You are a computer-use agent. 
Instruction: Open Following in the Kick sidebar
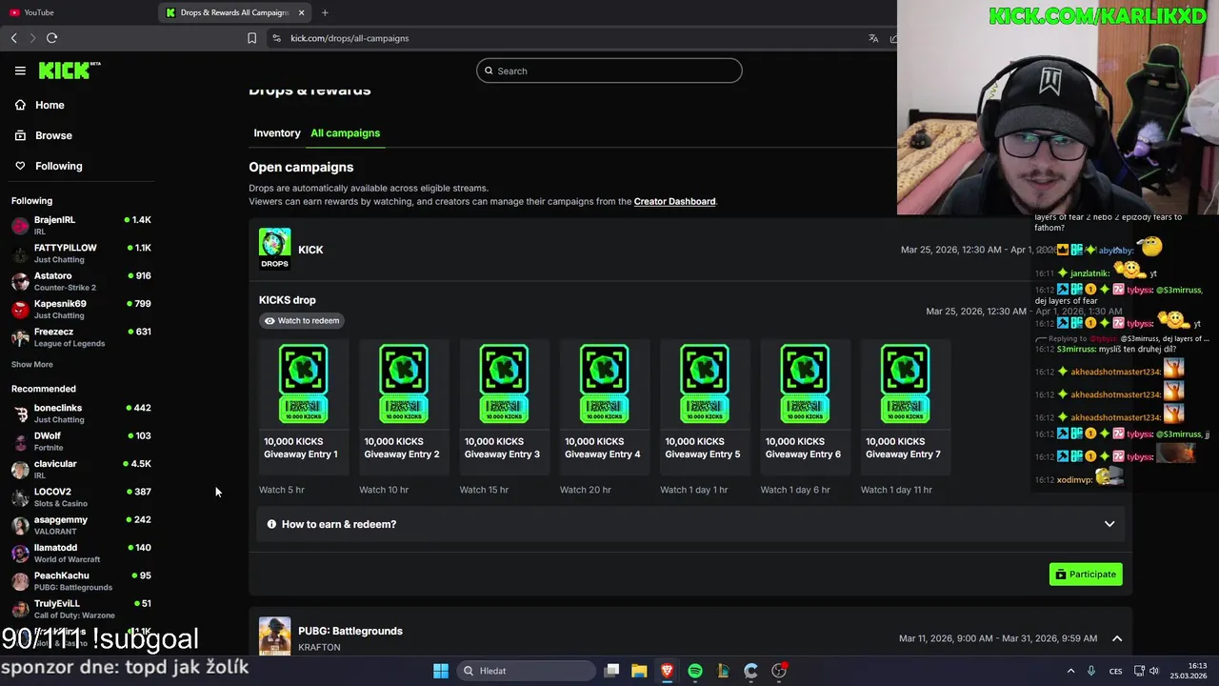pos(58,166)
